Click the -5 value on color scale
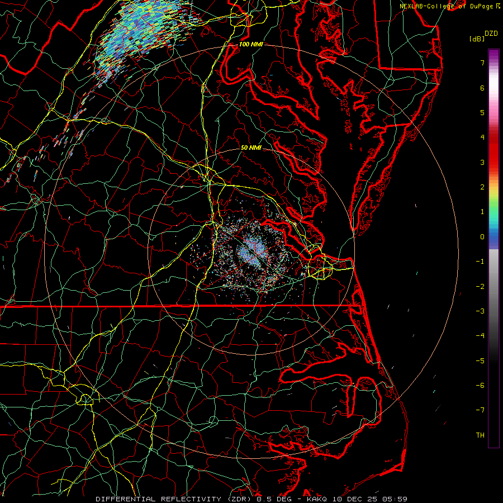The image size is (503, 503). (480, 361)
